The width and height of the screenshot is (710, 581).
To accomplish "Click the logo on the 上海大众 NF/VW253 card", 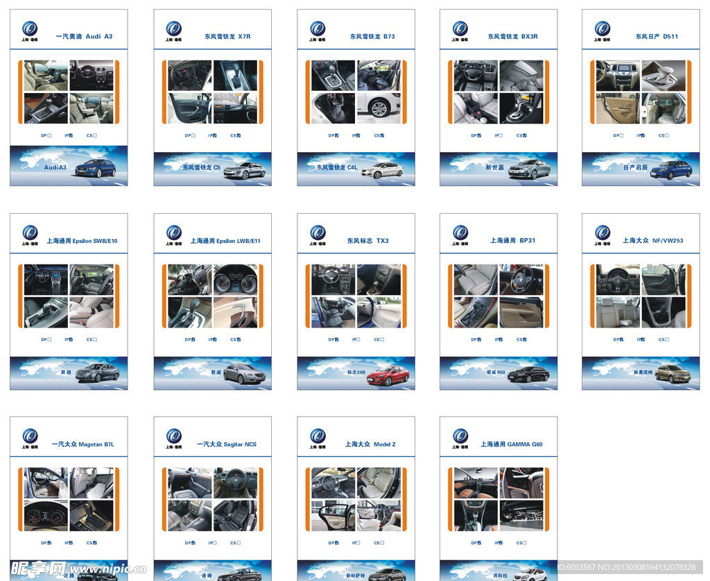I will 603,235.
